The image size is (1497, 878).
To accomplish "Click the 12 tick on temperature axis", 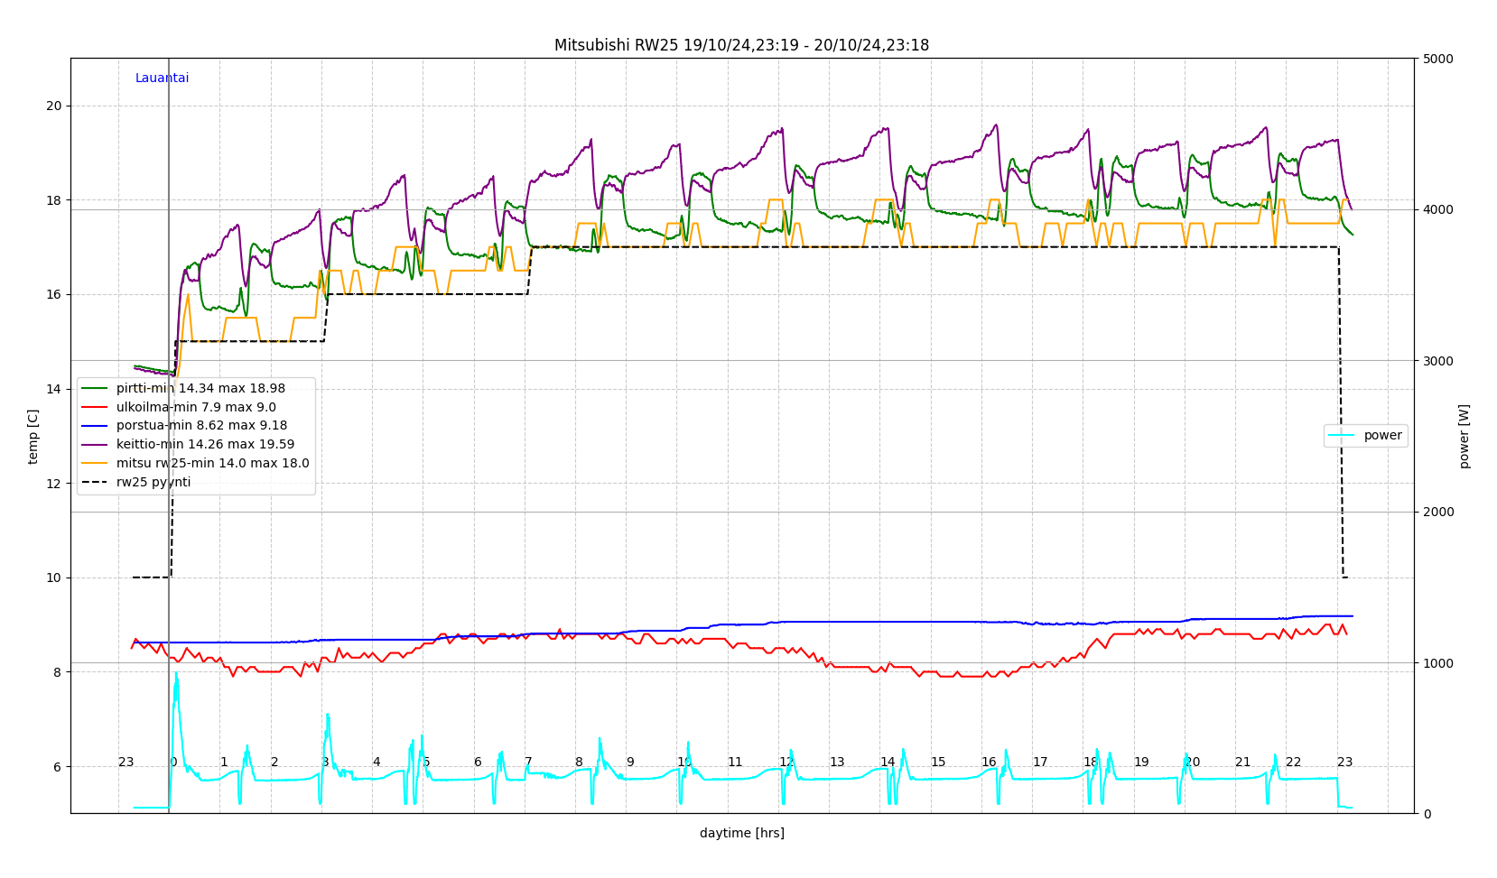I will 54,484.
